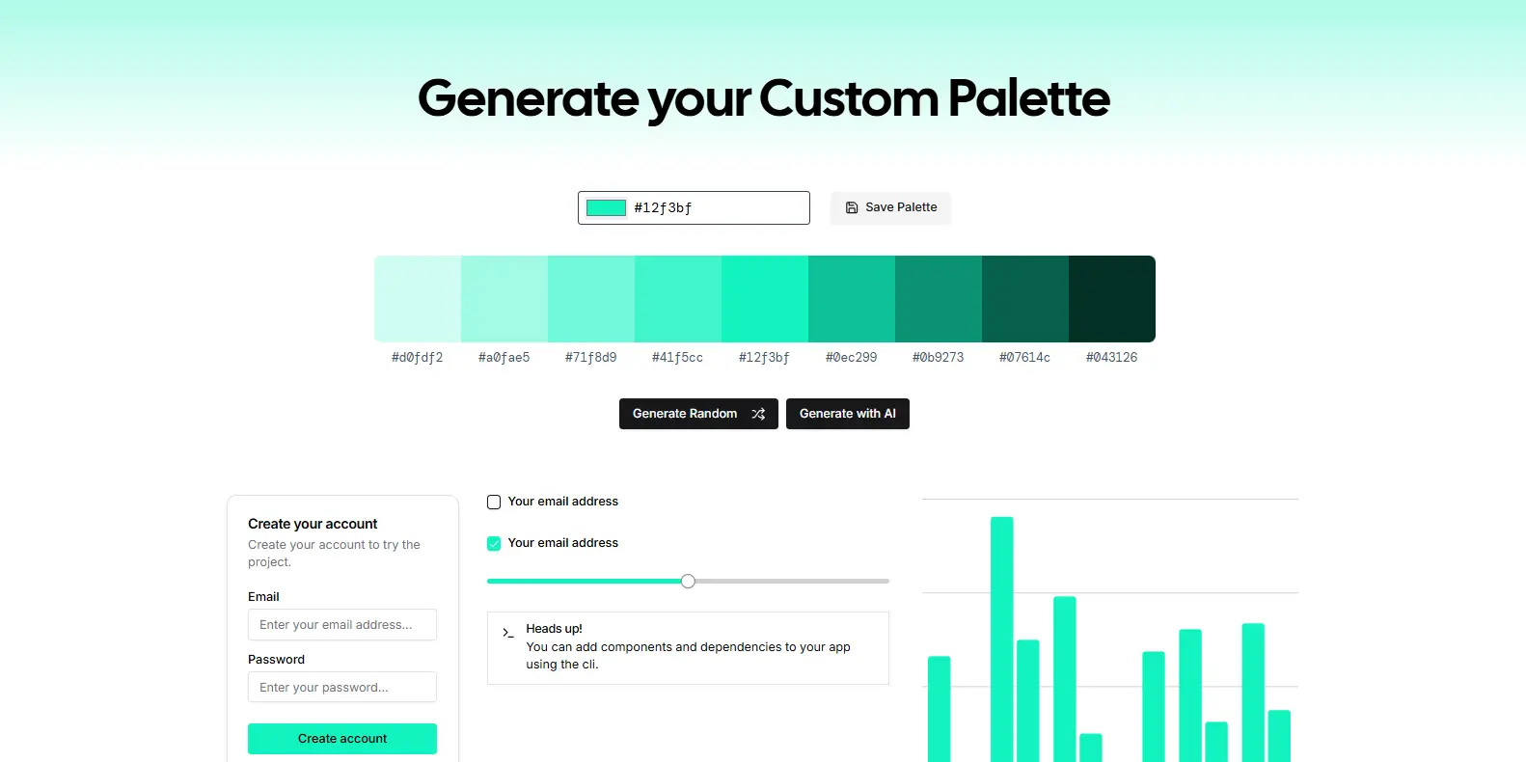Click the slider thumb handle
The height and width of the screenshot is (762, 1526).
tap(688, 581)
